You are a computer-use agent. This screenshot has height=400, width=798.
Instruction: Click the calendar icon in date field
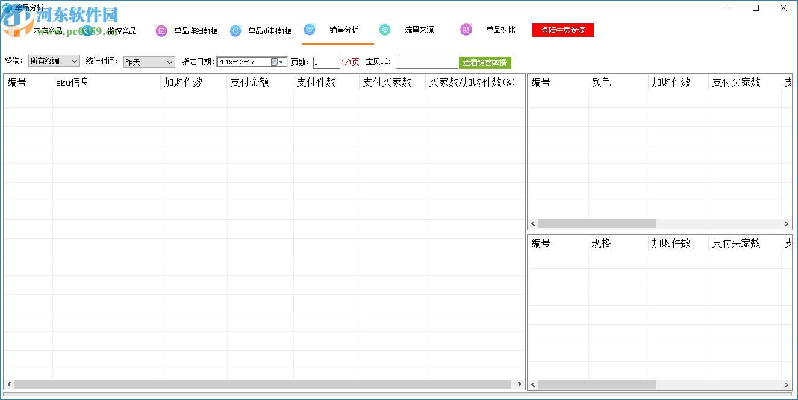(x=274, y=62)
